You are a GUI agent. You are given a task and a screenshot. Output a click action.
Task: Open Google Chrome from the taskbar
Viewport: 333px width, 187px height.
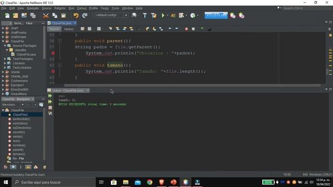[x=149, y=182]
